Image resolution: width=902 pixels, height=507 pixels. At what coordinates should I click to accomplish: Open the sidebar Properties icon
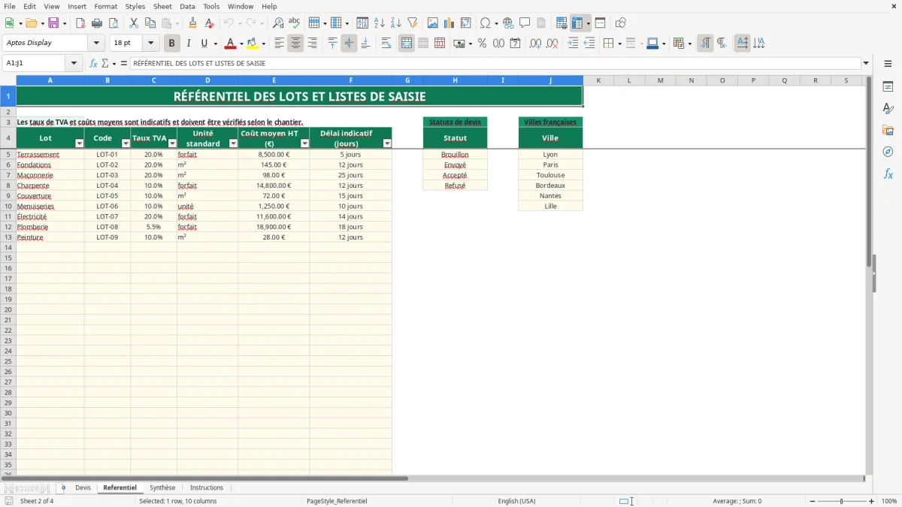[x=888, y=86]
